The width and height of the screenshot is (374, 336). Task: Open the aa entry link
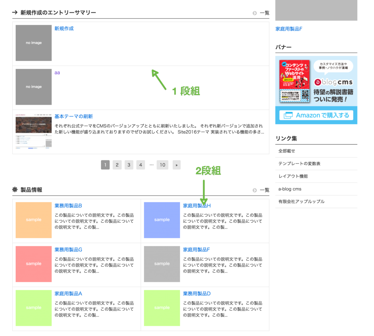[57, 73]
